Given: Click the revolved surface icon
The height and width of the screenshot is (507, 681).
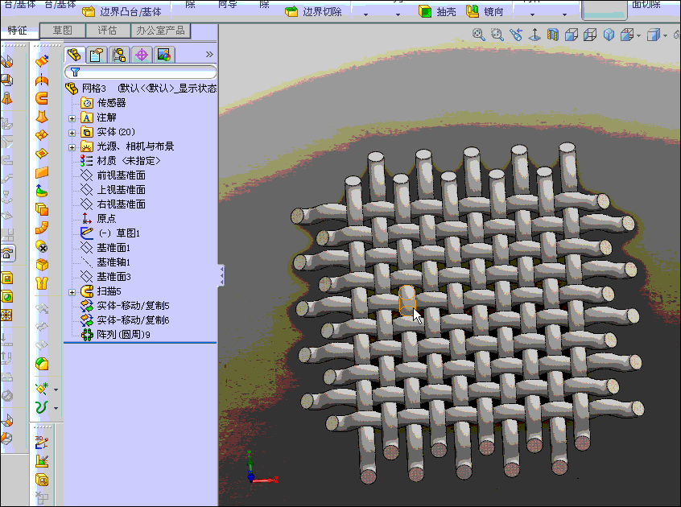Looking at the screenshot, I should (x=42, y=80).
